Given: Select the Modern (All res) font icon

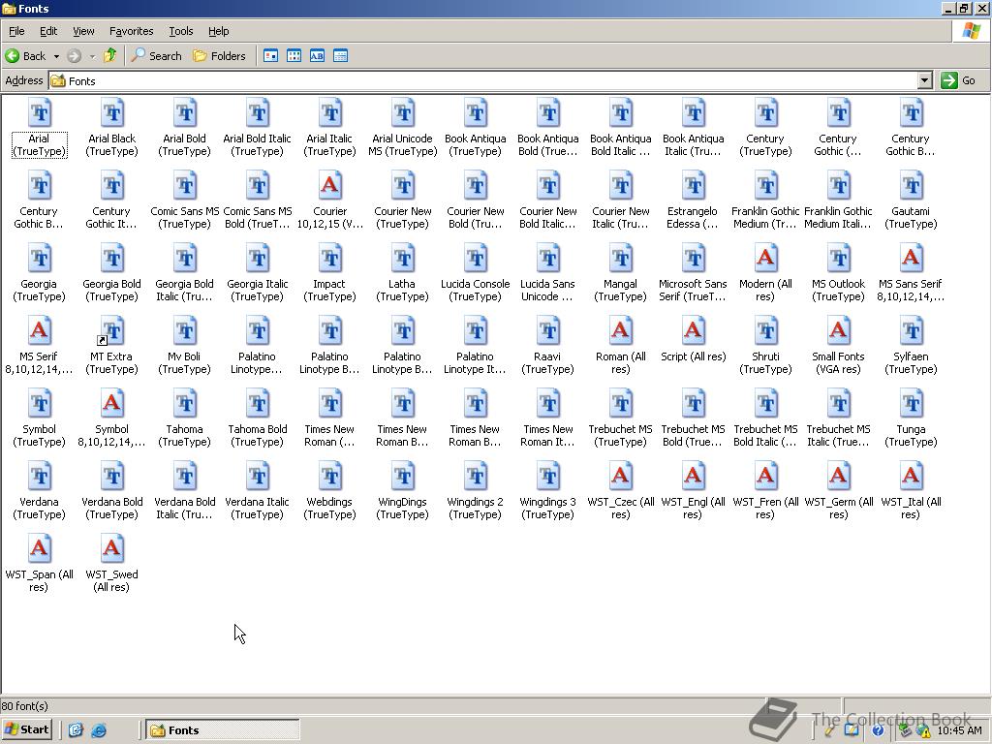Looking at the screenshot, I should pyautogui.click(x=765, y=260).
